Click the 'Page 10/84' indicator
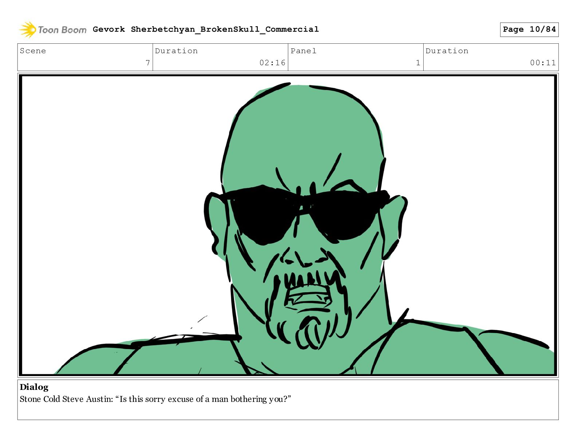This screenshot has height=446, width=577. pyautogui.click(x=529, y=30)
